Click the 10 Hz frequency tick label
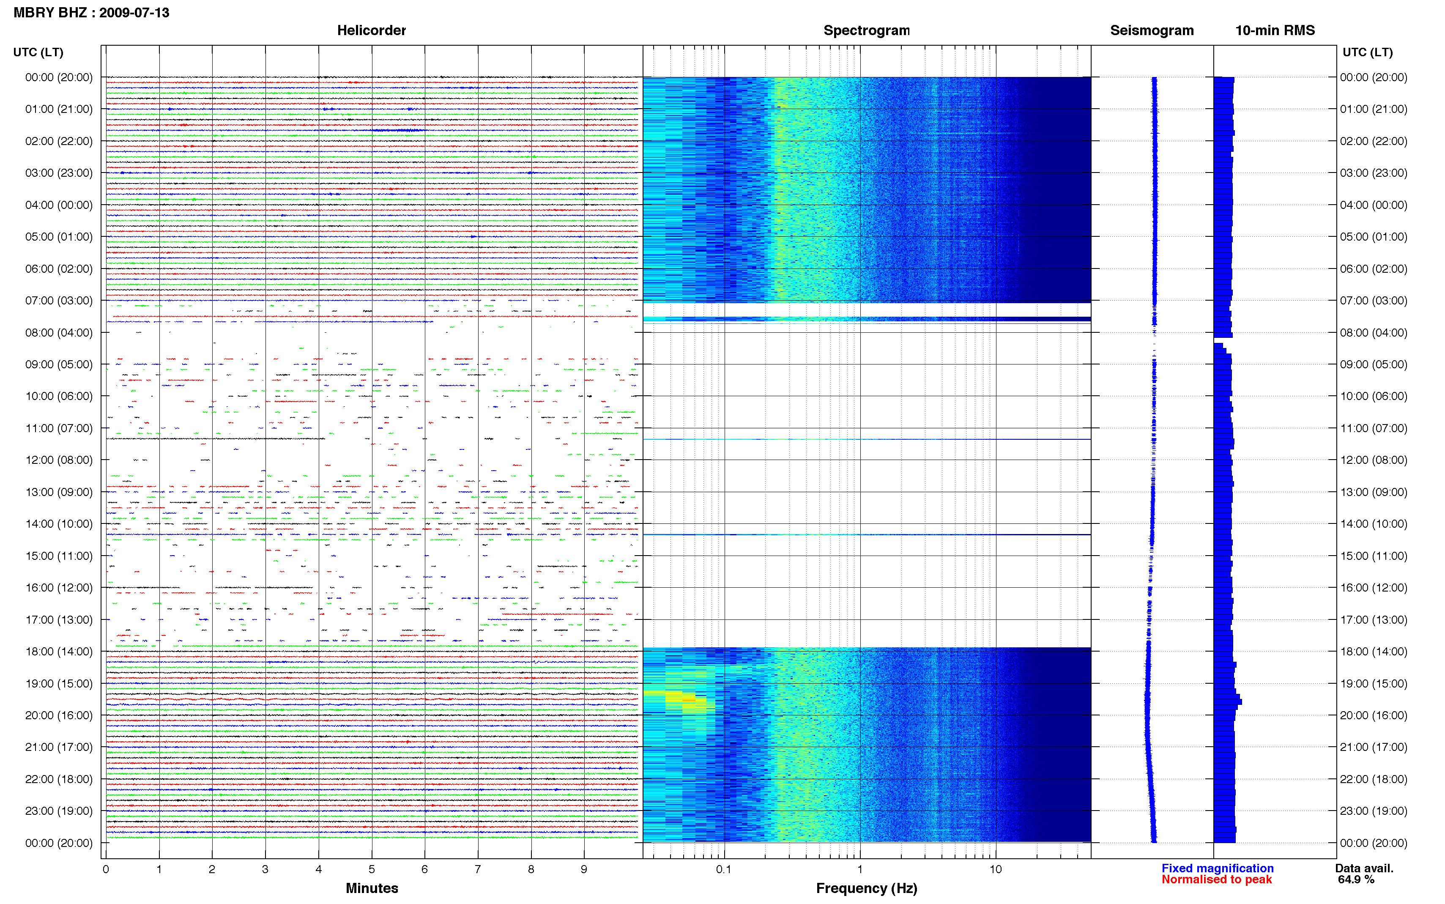This screenshot has height=904, width=1445. tap(996, 869)
